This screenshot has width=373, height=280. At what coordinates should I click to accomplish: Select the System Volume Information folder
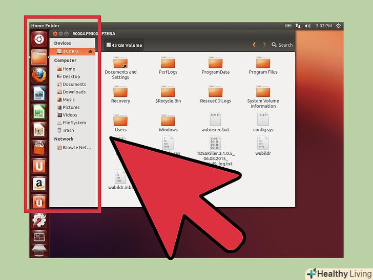[x=263, y=97]
